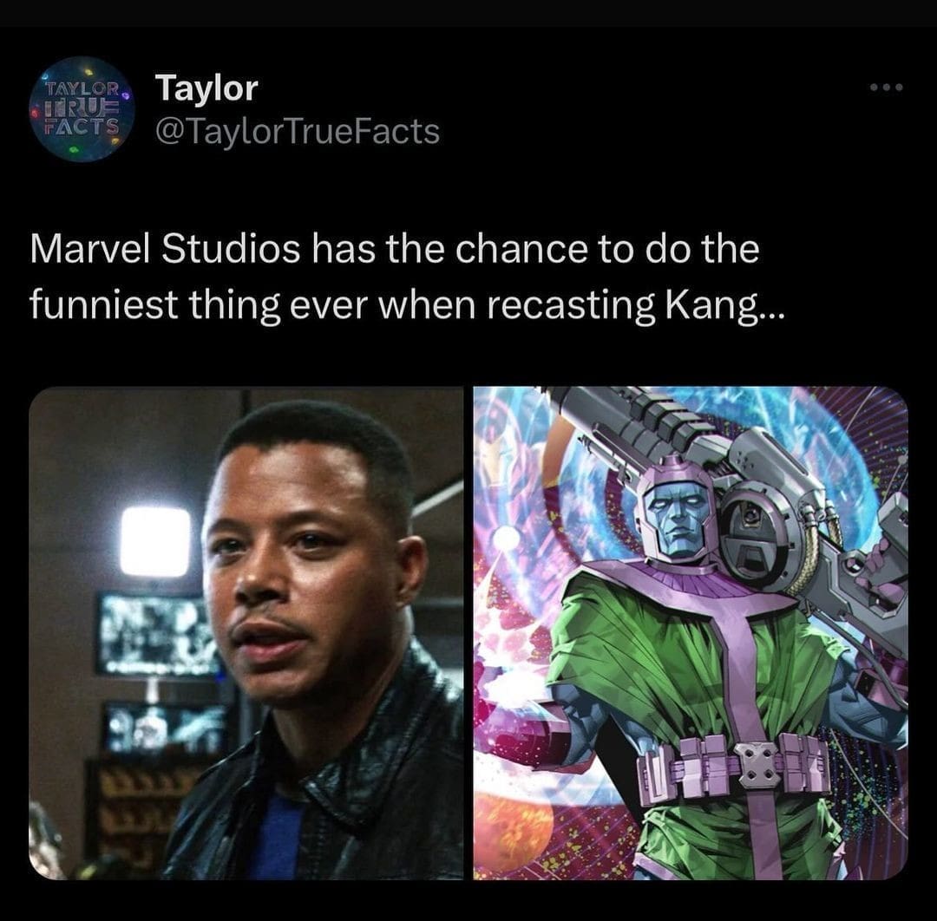Open the right Kang comic illustration
The width and height of the screenshot is (937, 921).
coord(691,633)
